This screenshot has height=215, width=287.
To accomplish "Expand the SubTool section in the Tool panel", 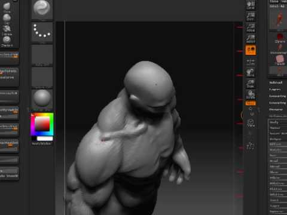I will click(x=276, y=82).
